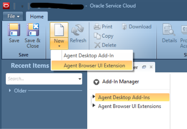Open the Recent Items search dropdown arrow

(80, 79)
